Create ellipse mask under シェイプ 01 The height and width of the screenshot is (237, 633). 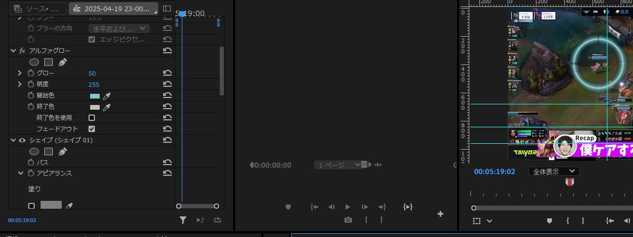pos(34,152)
